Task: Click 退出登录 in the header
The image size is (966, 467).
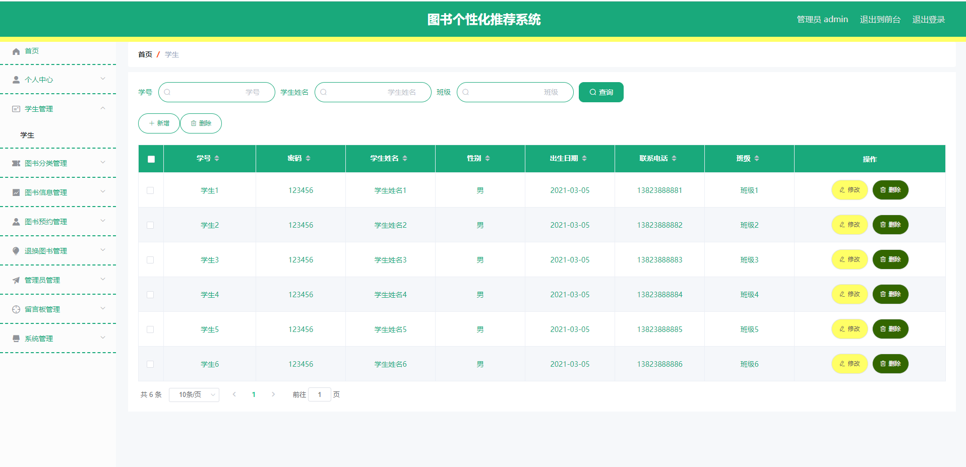Action: tap(928, 19)
